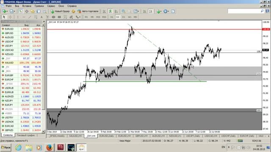
Task: Open the Profiles toolbar icon
Action: point(11,11)
